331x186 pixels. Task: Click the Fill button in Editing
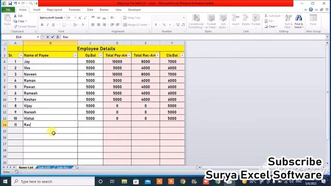(269, 21)
